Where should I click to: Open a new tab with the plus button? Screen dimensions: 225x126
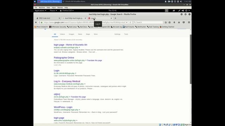click(x=115, y=18)
